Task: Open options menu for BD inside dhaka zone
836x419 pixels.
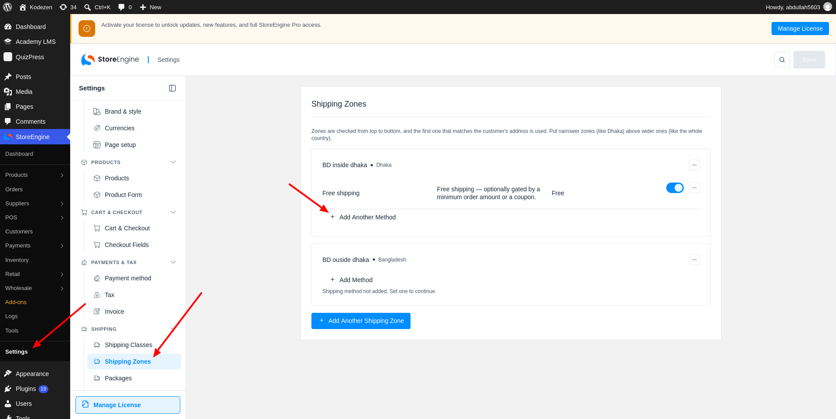Action: [x=694, y=165]
